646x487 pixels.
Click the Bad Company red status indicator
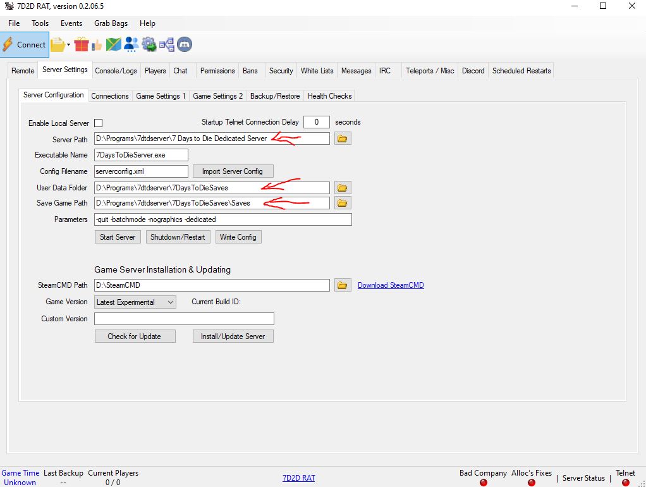click(484, 482)
